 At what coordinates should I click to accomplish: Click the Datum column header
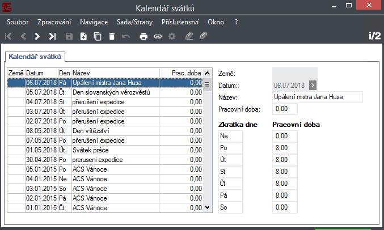tap(41, 73)
